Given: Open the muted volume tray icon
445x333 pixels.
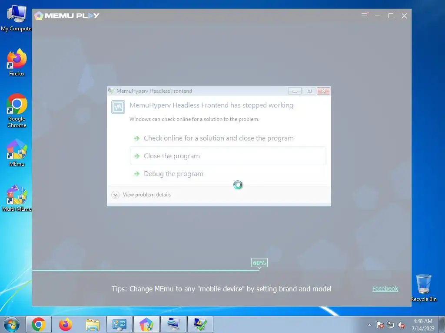Looking at the screenshot, I should click(401, 325).
